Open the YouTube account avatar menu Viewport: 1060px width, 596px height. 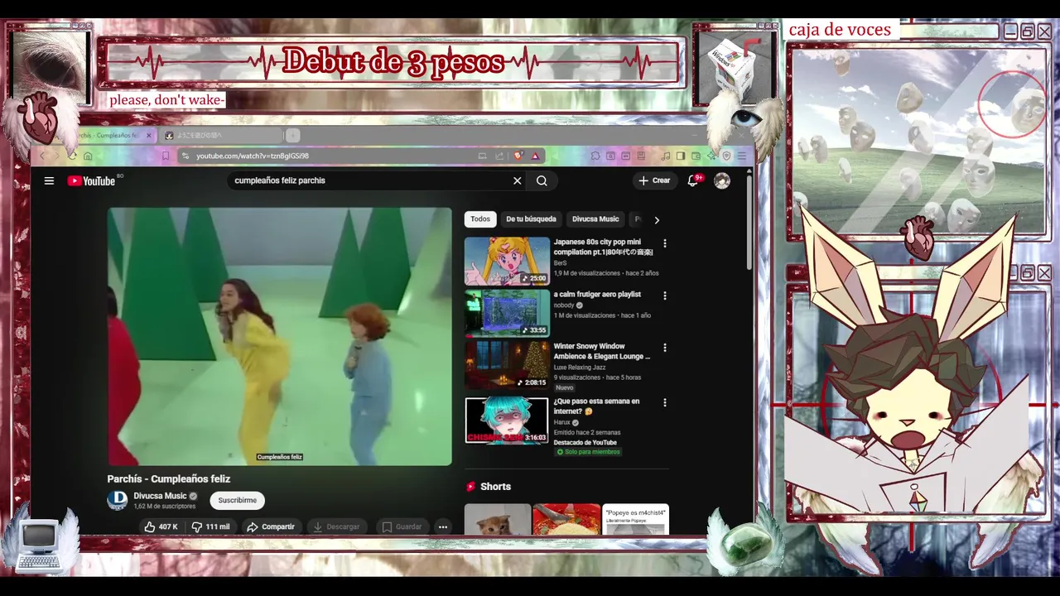coord(722,180)
